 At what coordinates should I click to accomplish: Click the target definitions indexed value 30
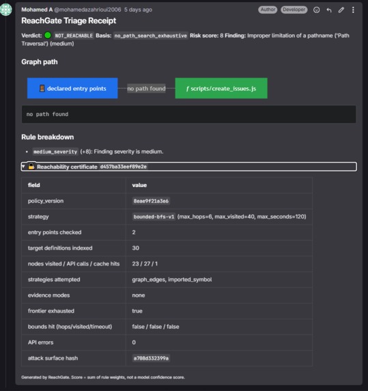[x=135, y=248]
